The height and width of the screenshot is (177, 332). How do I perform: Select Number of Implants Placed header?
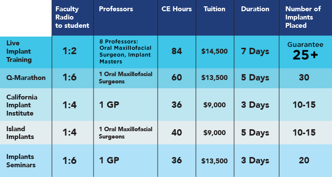[303, 17]
